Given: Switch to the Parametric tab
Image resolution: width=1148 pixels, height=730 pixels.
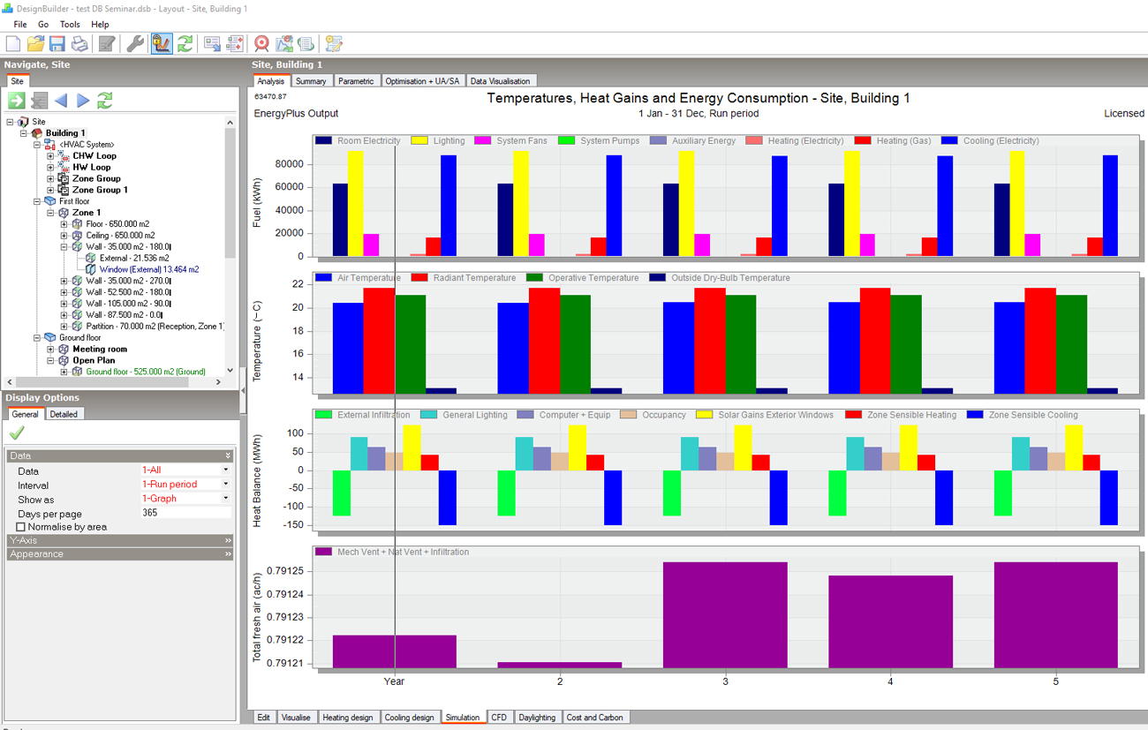Looking at the screenshot, I should pos(356,81).
